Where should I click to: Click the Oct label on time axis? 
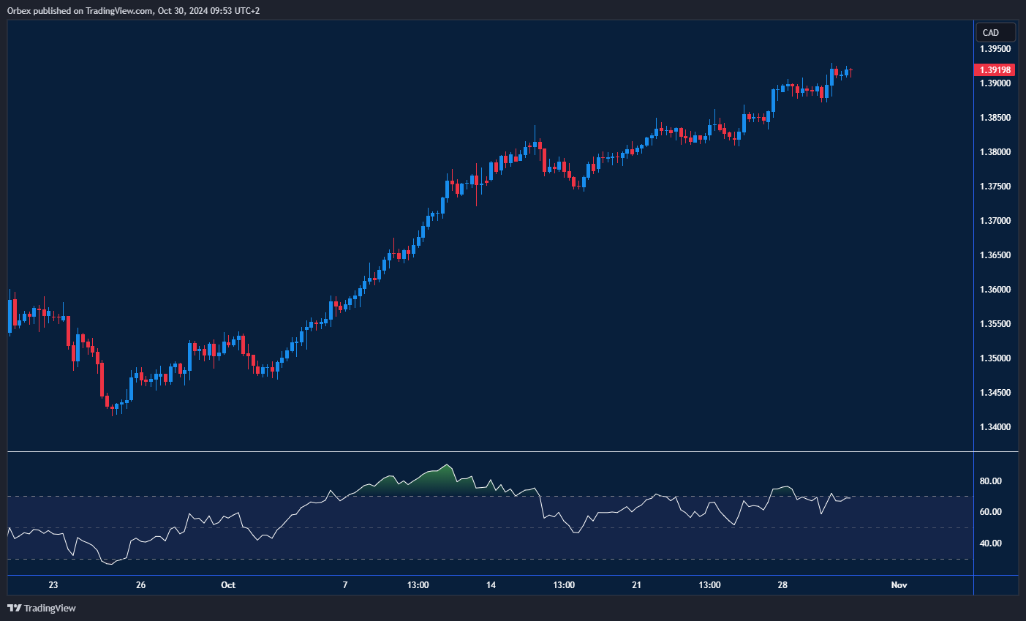[228, 585]
